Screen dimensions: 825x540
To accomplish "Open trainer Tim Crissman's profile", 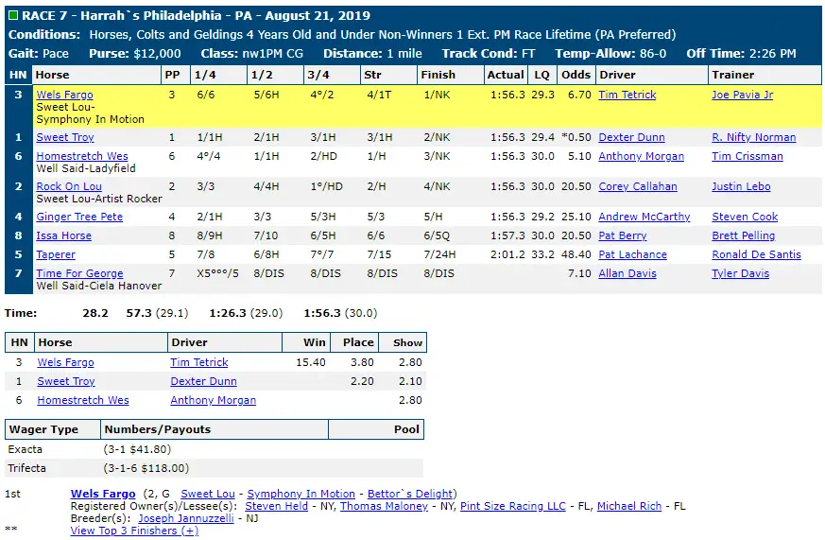I will point(748,156).
